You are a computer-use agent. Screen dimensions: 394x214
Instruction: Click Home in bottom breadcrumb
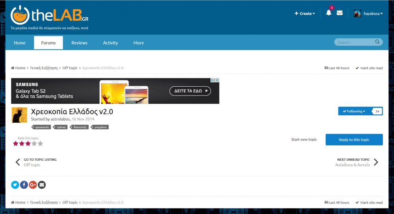[x=19, y=203]
